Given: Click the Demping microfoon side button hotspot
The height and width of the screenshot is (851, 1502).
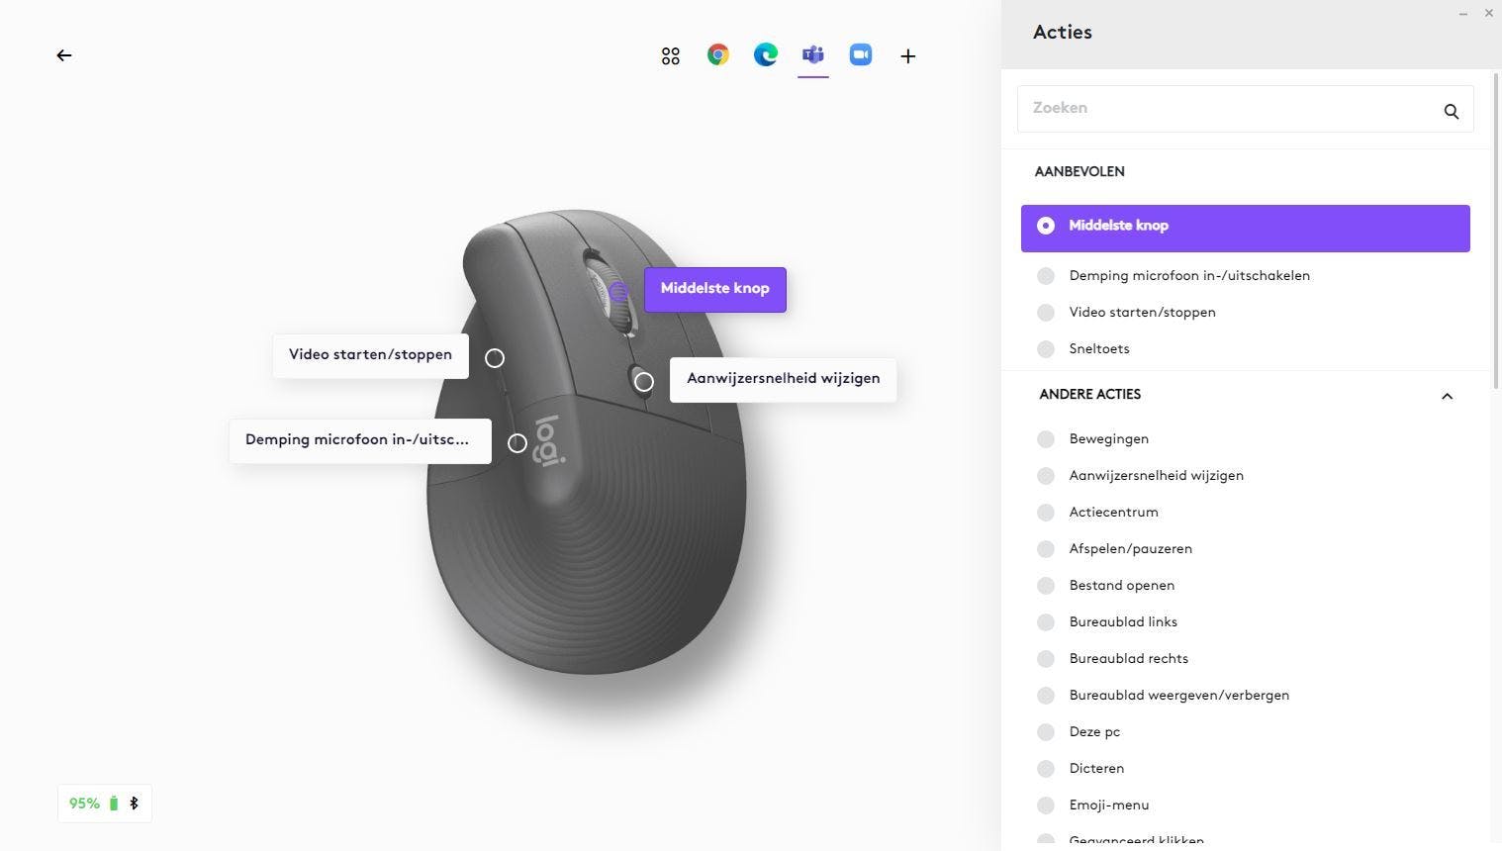Looking at the screenshot, I should coord(517,443).
